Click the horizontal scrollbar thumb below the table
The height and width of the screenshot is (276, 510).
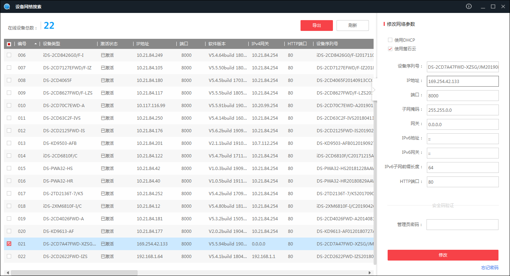tap(74, 273)
